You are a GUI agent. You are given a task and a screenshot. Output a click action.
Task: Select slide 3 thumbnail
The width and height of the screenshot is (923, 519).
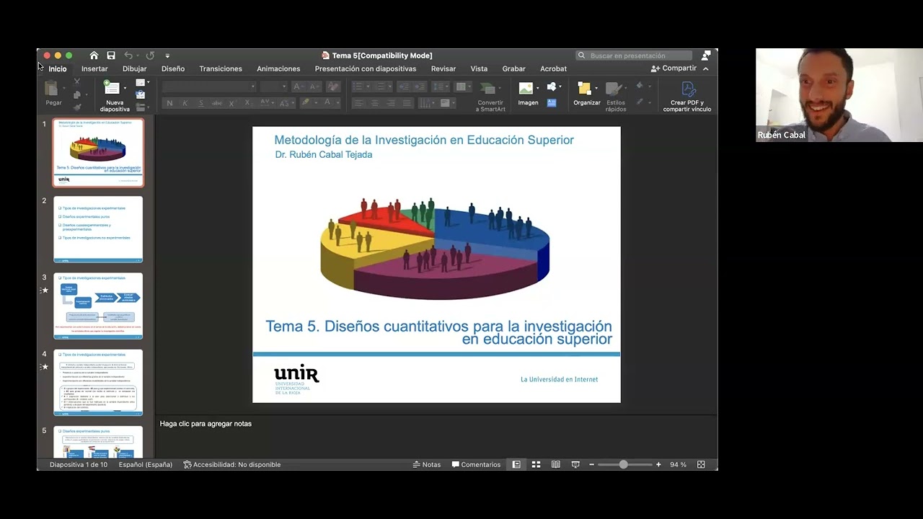click(98, 306)
